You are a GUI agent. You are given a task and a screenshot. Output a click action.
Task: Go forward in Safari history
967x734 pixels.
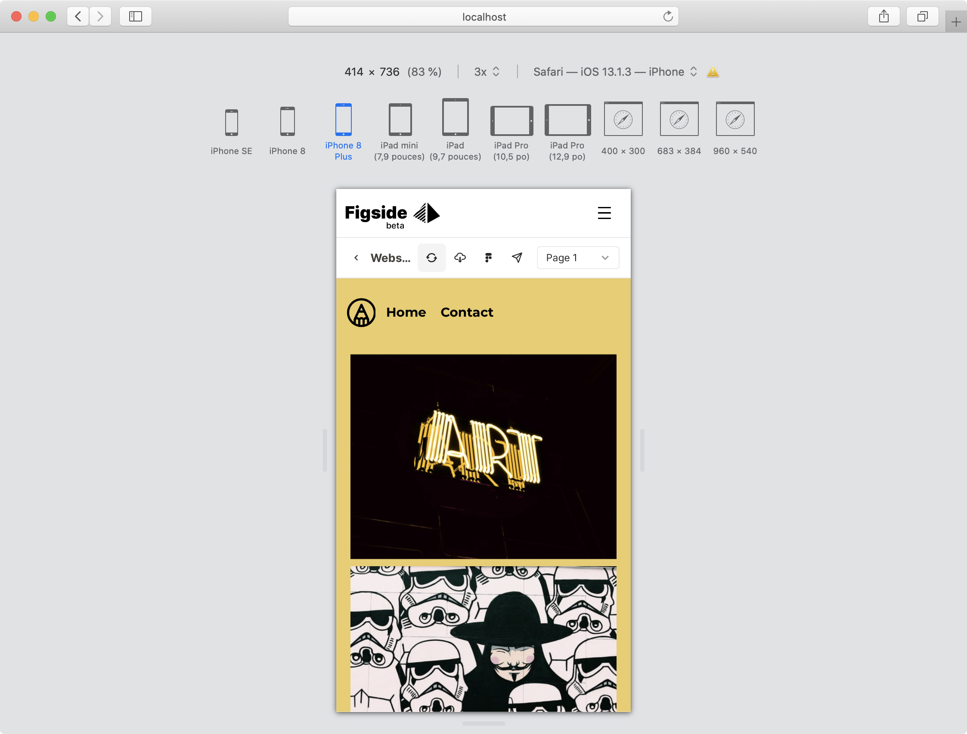[100, 17]
